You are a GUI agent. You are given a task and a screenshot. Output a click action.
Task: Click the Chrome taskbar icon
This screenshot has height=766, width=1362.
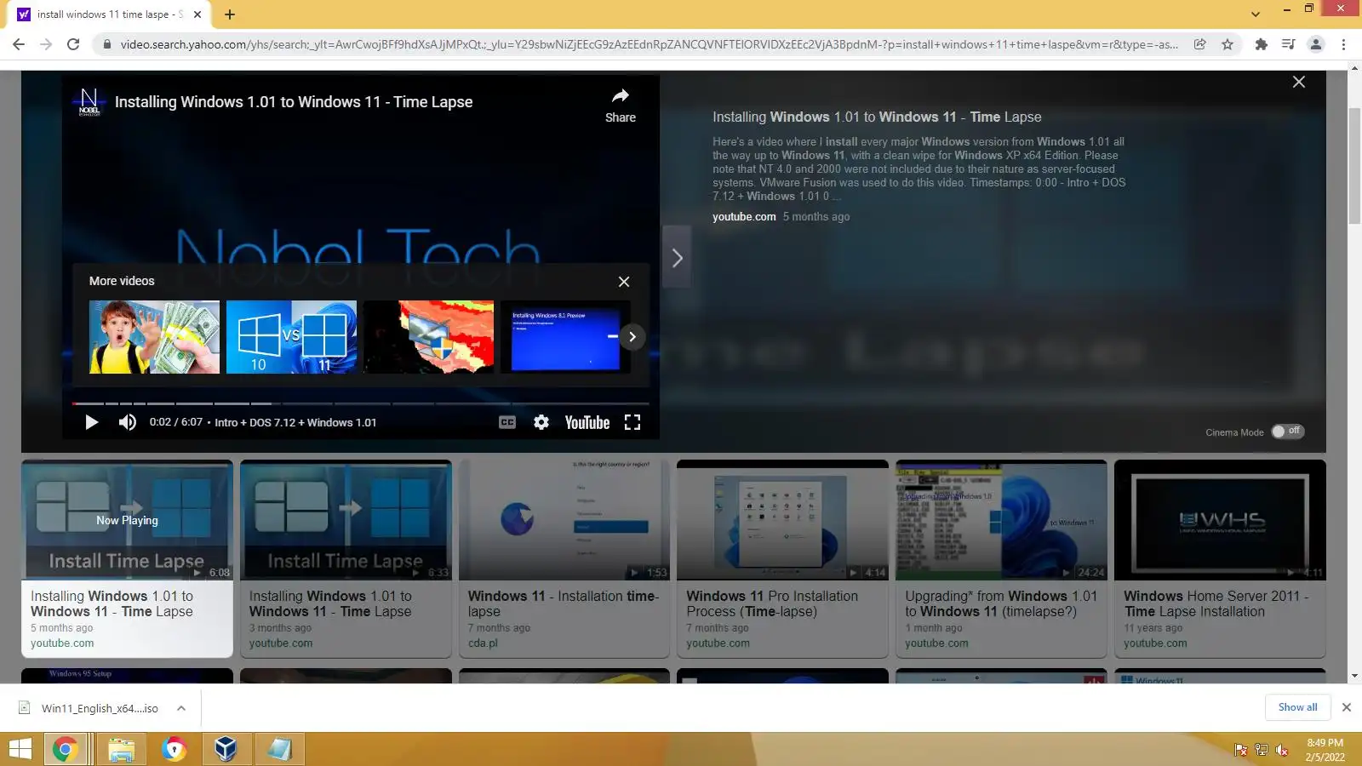(x=66, y=749)
